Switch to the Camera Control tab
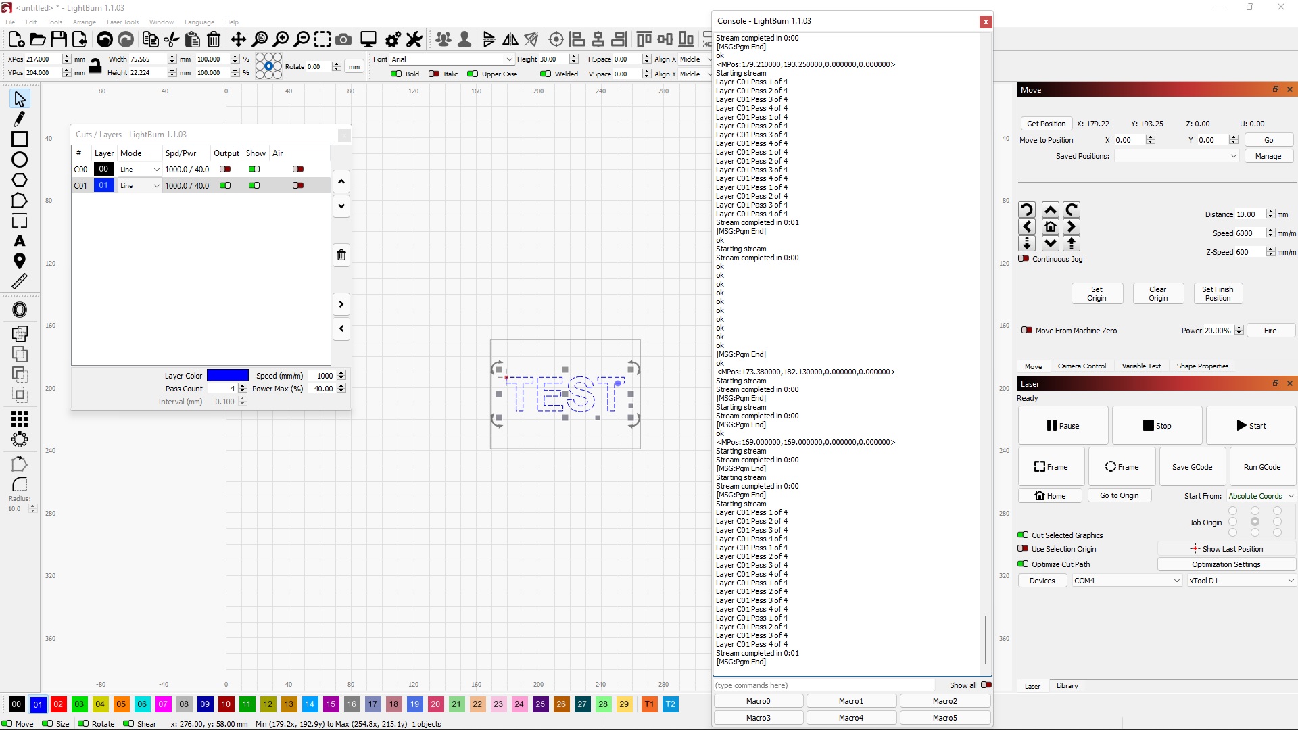Image resolution: width=1298 pixels, height=730 pixels. click(1082, 366)
